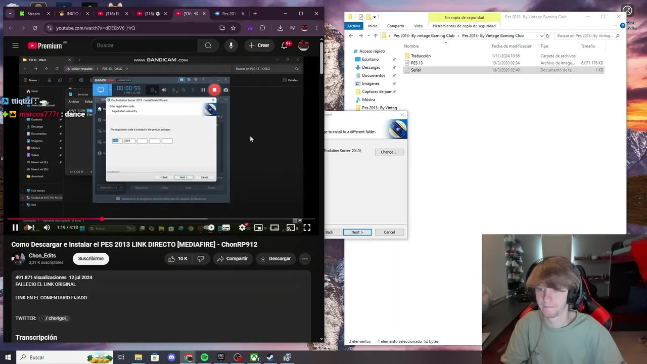Screen dimensions: 647x364
Task: Open the Chrome extensions puzzle icon
Action: point(262,28)
